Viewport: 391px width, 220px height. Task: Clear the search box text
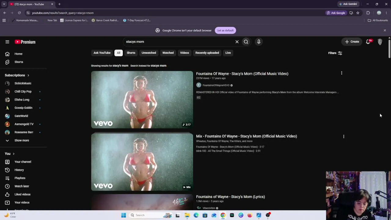point(237,42)
